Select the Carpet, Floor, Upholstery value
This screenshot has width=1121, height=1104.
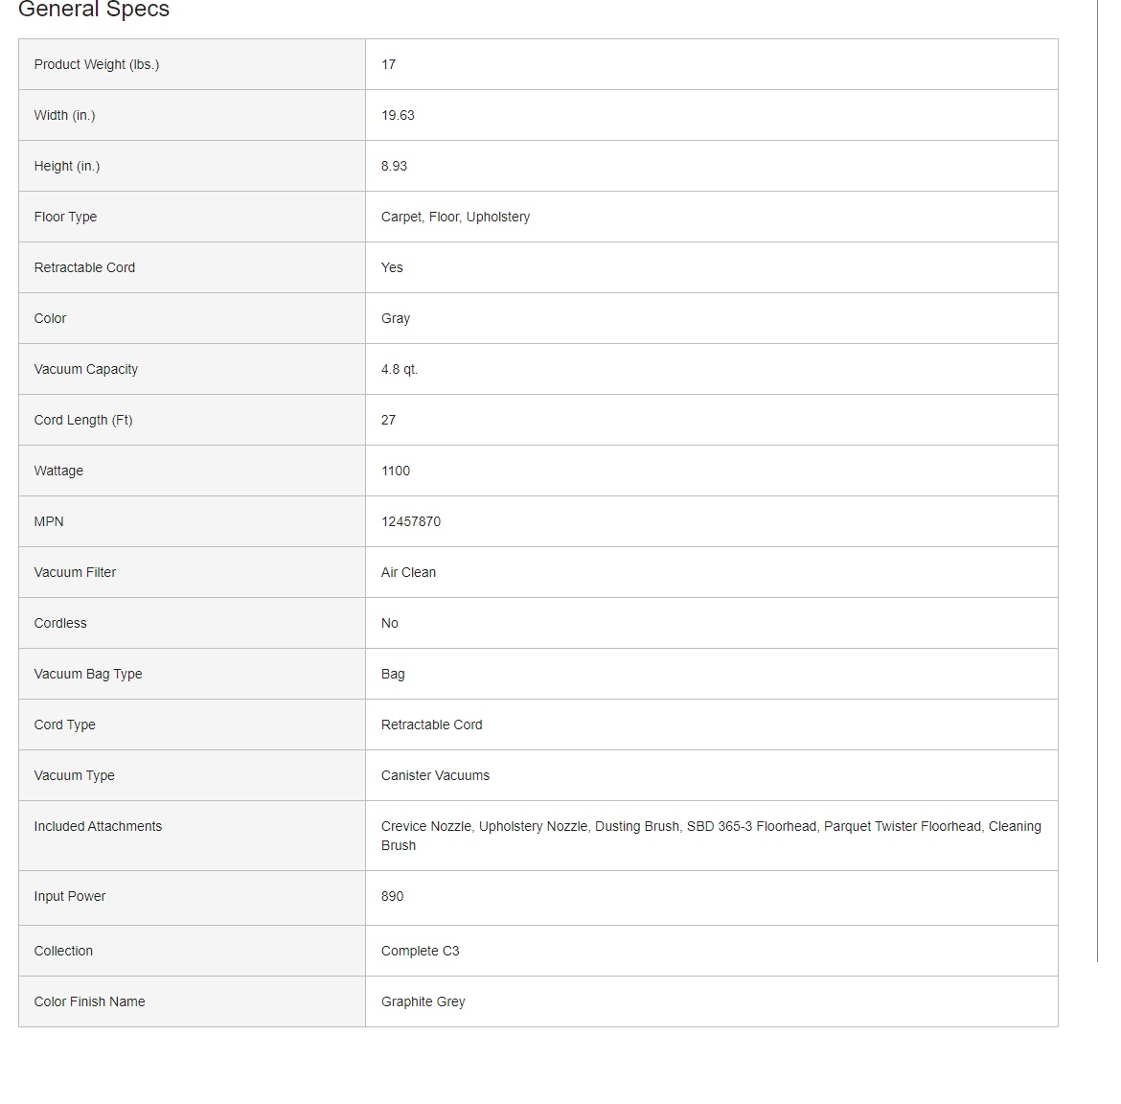click(455, 217)
